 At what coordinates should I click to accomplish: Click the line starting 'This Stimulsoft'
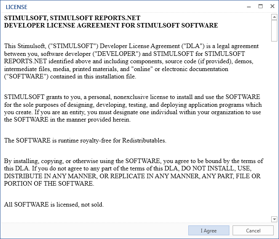click(131, 46)
